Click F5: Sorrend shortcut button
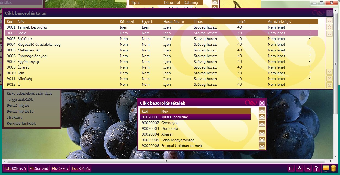This screenshot has width=340, height=175. (x=39, y=168)
